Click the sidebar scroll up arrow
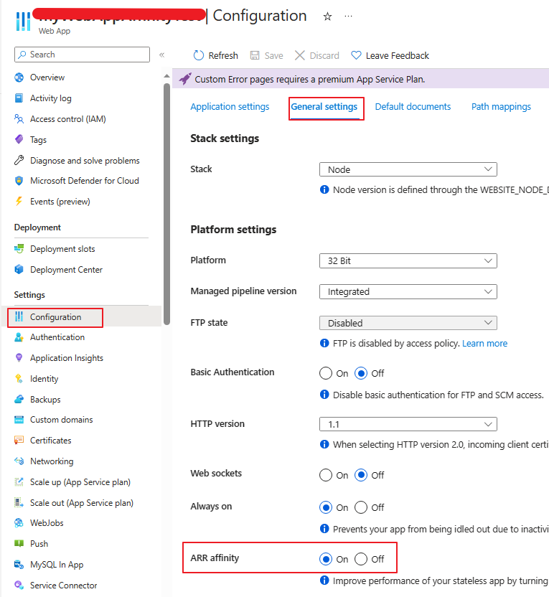 point(166,76)
